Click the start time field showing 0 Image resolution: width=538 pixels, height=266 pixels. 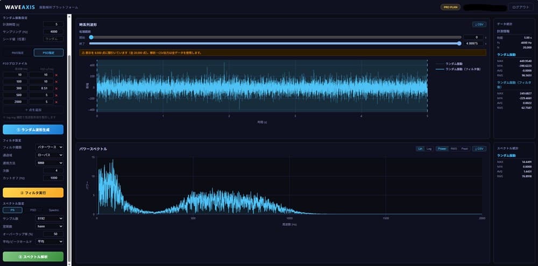coord(473,37)
